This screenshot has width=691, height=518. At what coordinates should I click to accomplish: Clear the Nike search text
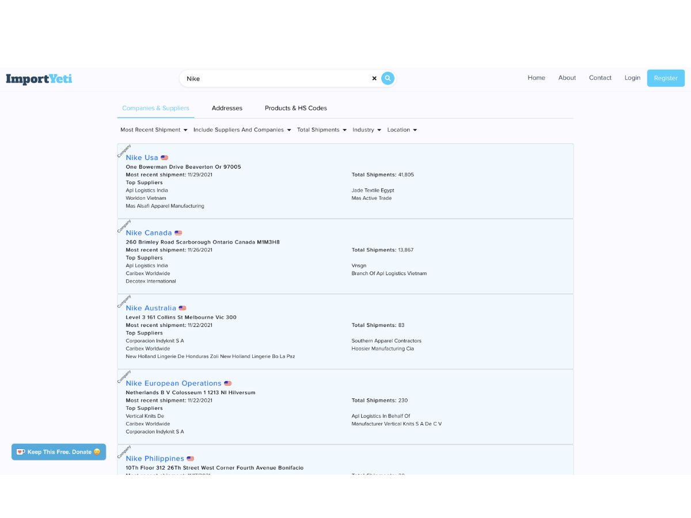click(x=374, y=78)
